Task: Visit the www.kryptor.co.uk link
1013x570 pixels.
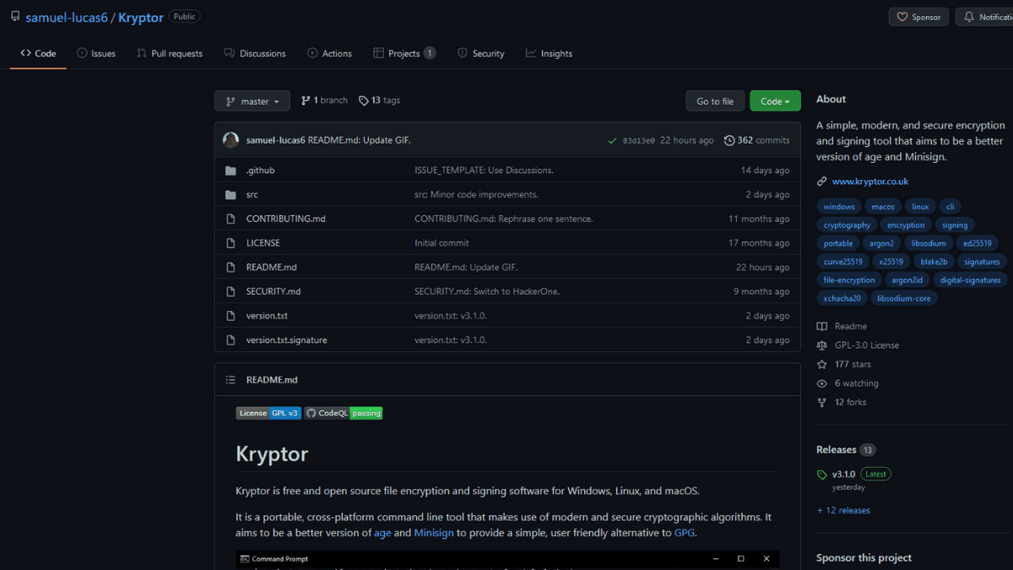Action: click(x=870, y=182)
